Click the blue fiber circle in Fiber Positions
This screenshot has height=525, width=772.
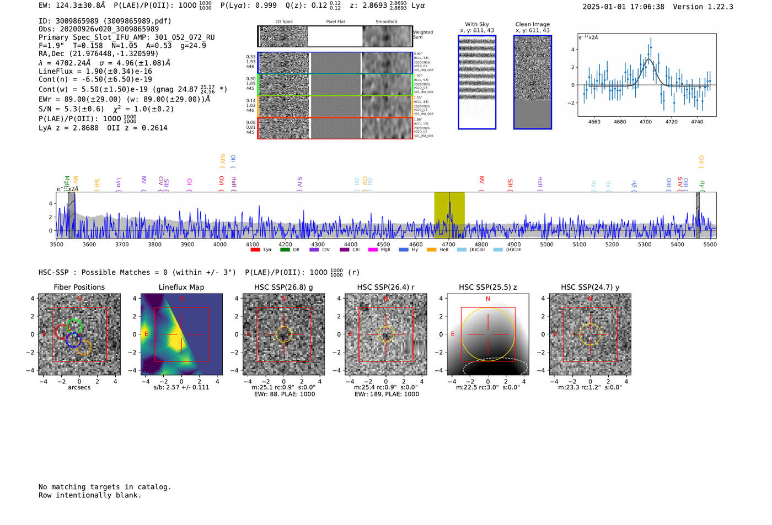(x=73, y=340)
